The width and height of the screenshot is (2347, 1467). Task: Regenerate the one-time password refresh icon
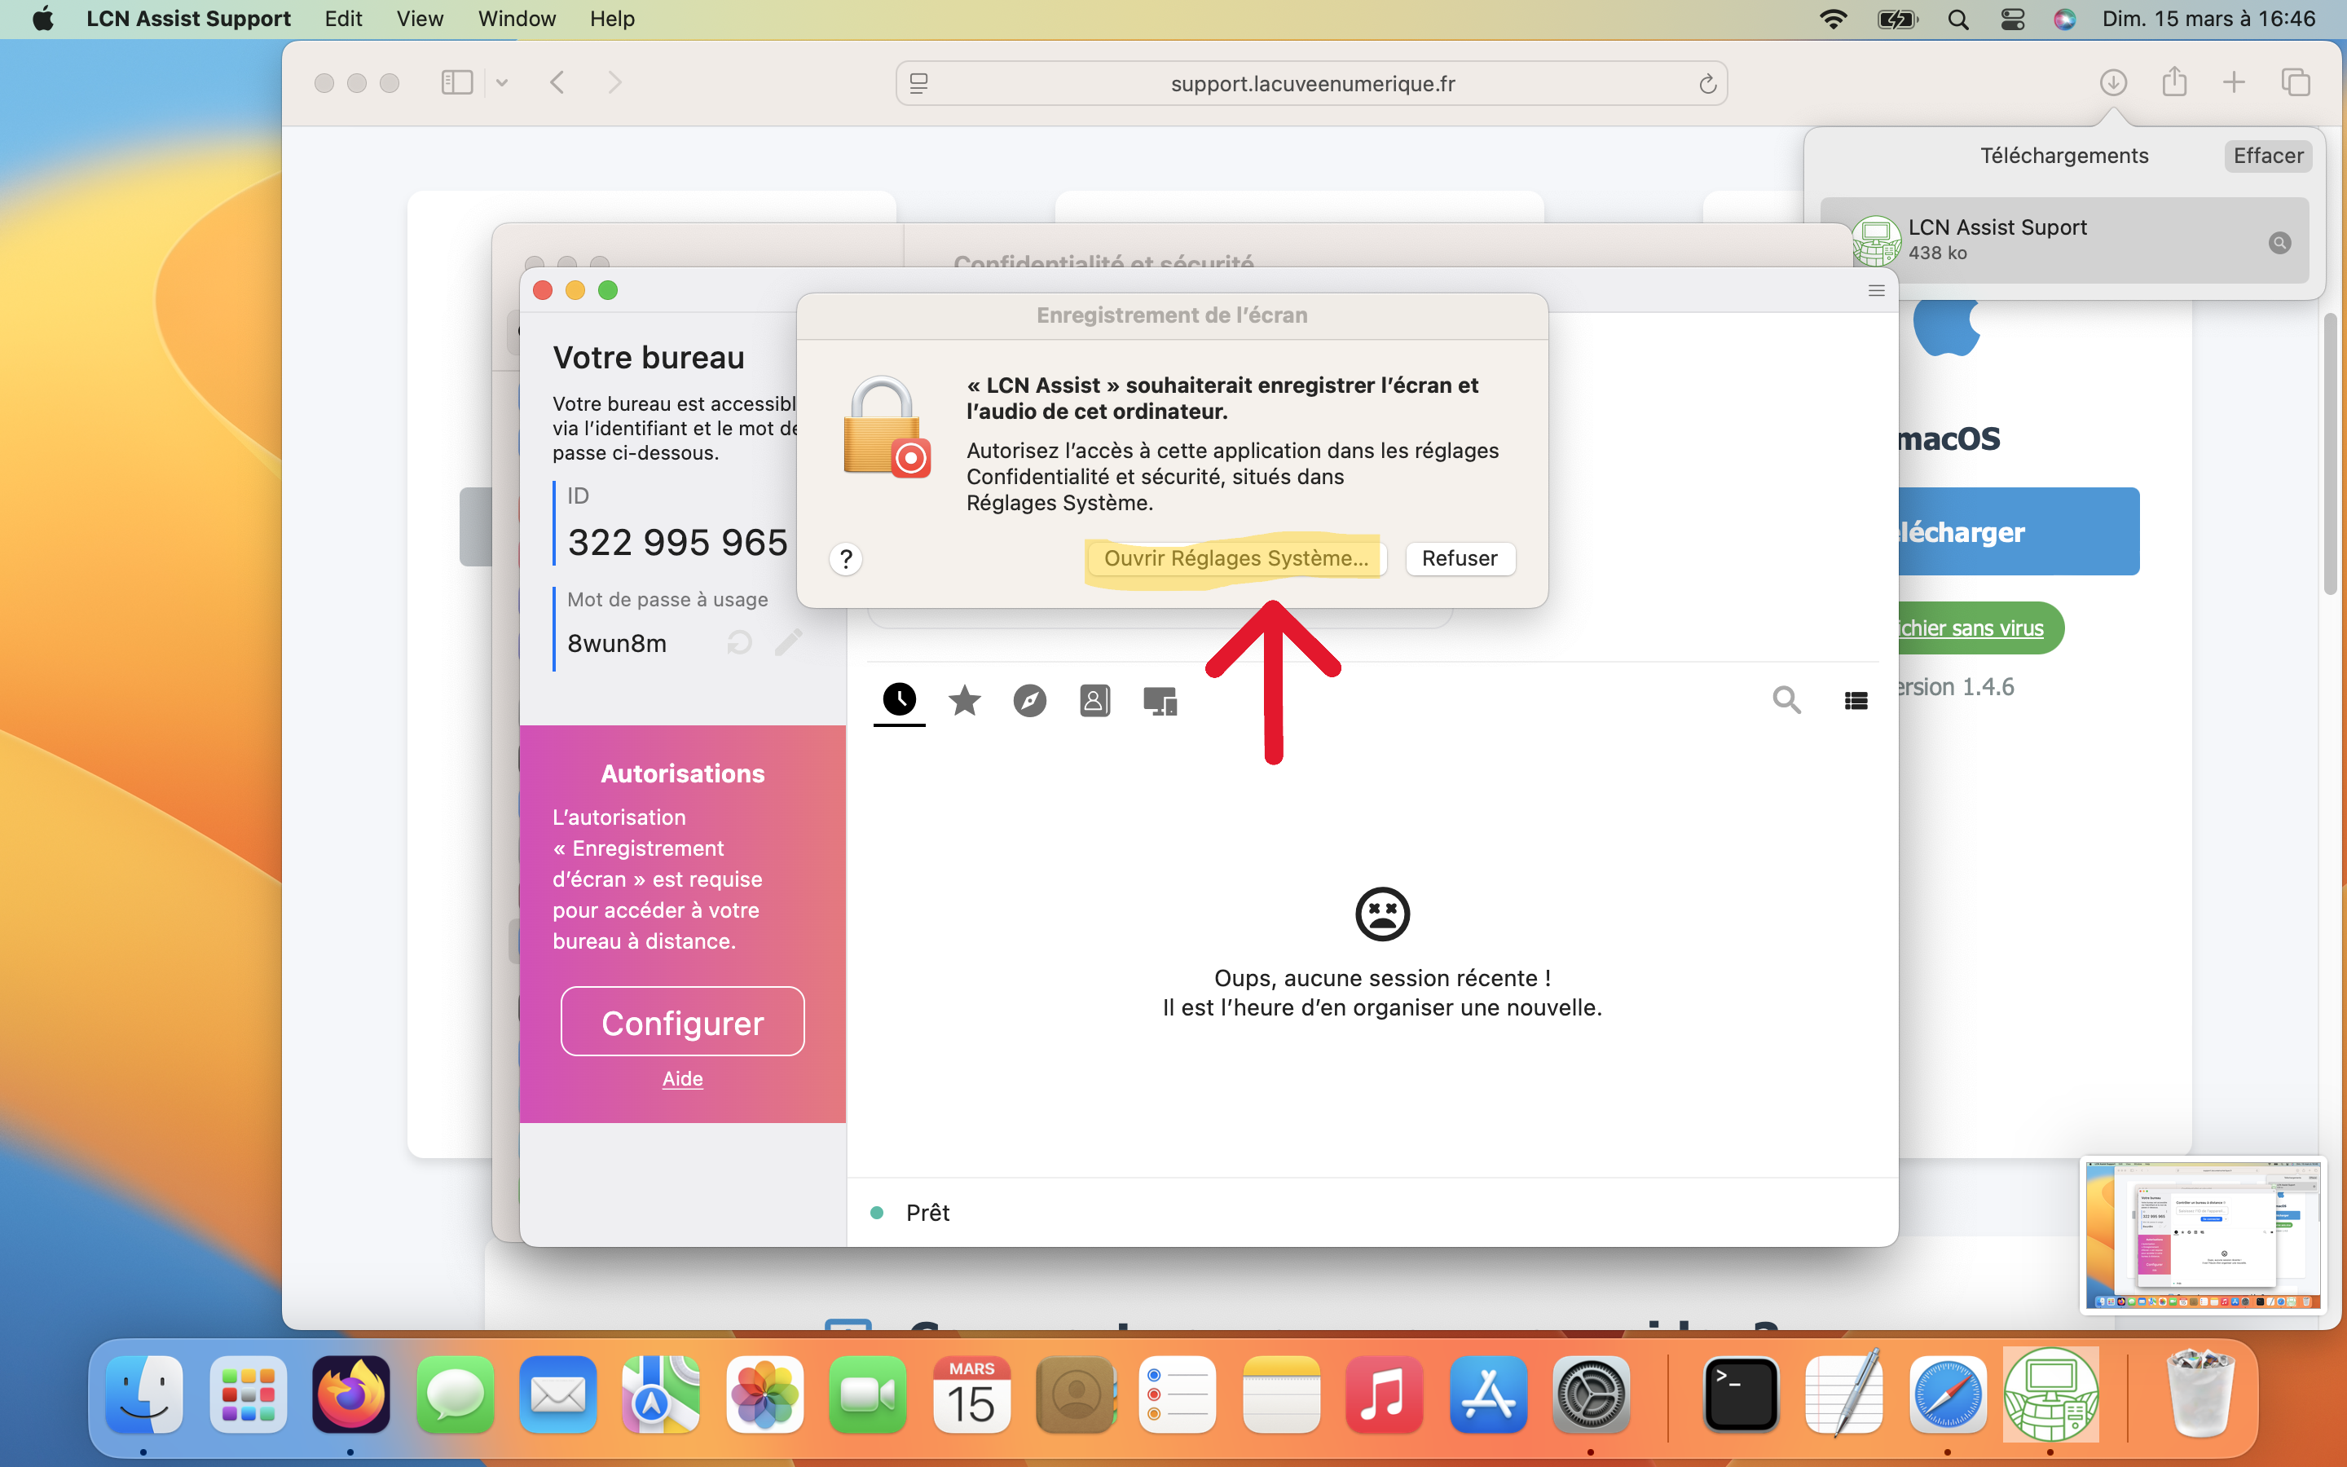tap(739, 642)
